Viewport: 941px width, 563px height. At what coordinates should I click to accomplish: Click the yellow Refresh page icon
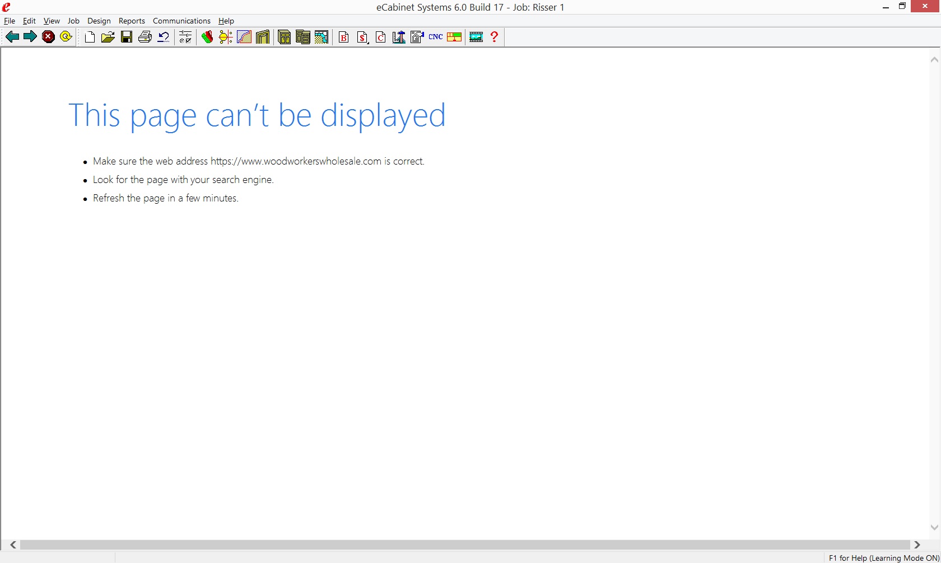(66, 37)
